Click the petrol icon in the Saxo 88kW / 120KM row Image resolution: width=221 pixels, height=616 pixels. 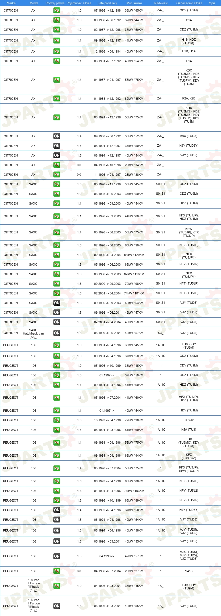[x=57, y=255]
